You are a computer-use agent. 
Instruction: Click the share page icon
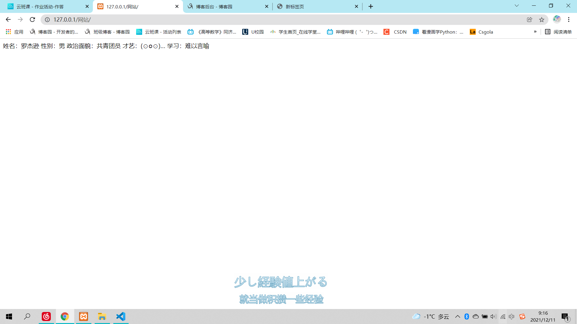(x=530, y=19)
